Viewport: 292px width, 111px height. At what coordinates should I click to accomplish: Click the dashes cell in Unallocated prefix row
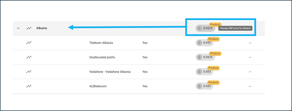click(250, 57)
